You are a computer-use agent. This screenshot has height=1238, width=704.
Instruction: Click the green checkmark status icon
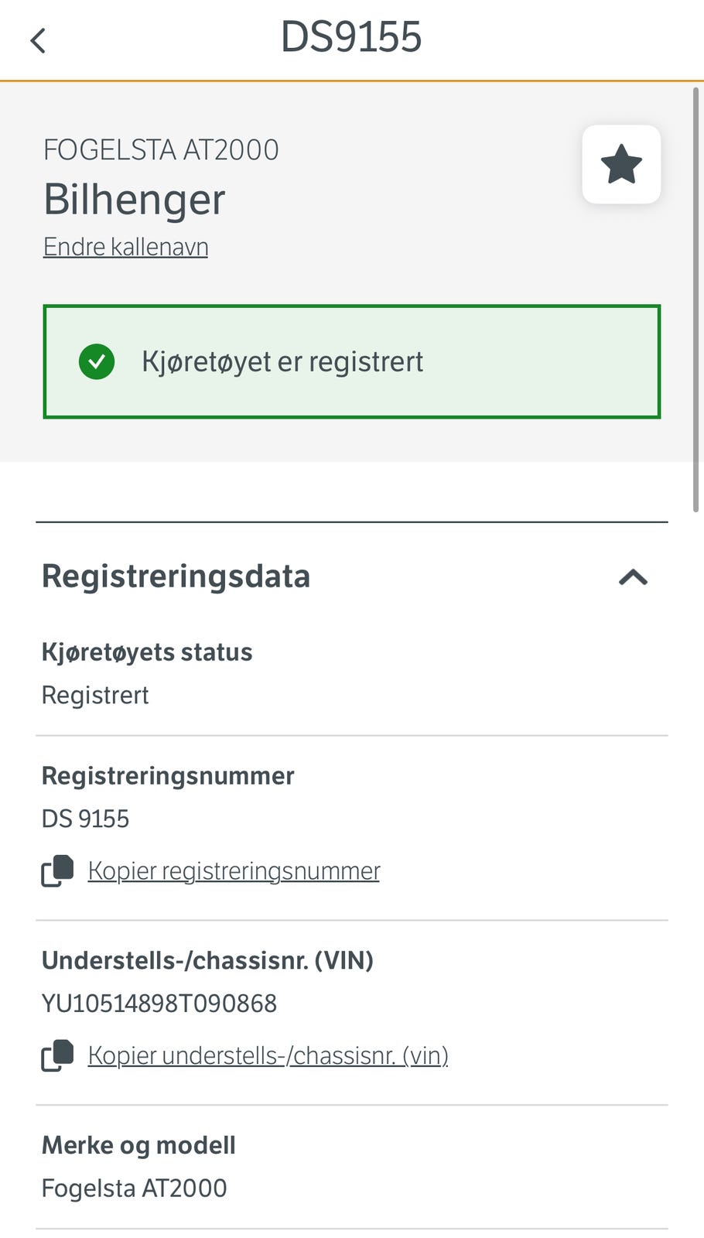click(97, 361)
